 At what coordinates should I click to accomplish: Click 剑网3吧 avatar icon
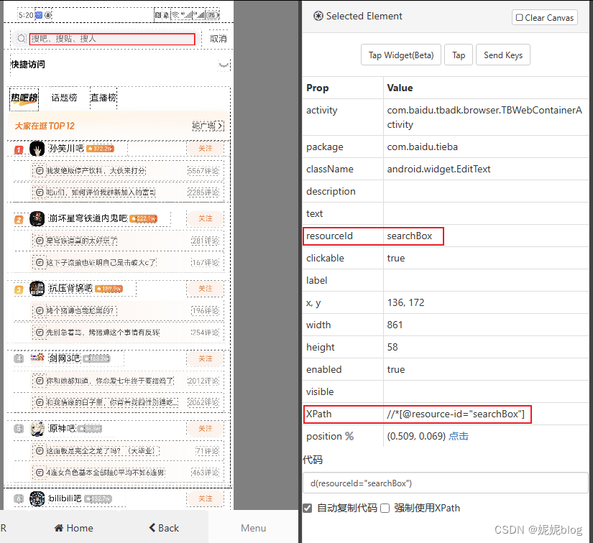tap(37, 357)
